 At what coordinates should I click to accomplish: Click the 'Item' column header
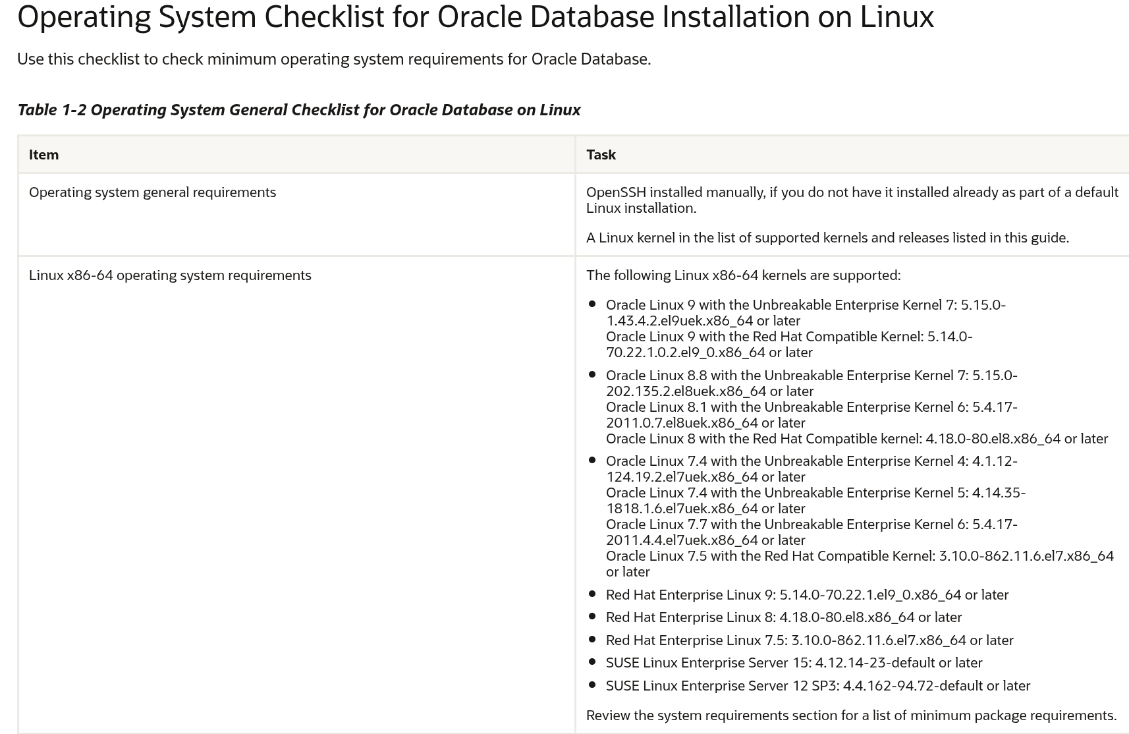43,155
